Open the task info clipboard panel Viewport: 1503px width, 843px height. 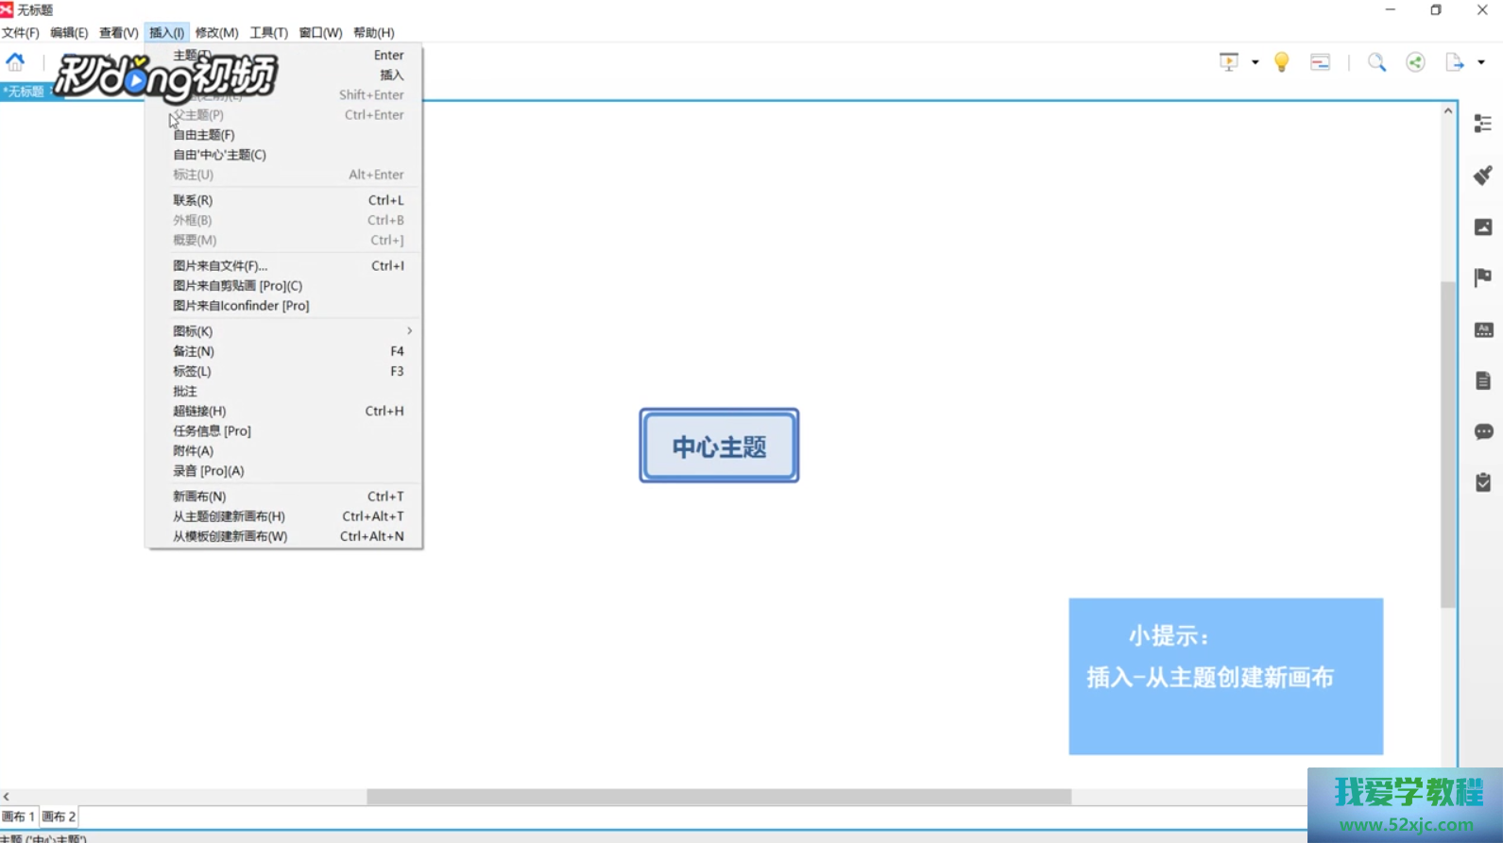point(1482,482)
